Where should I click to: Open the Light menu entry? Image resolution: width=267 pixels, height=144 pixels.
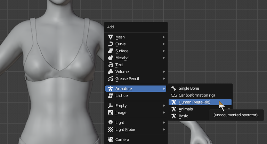click(136, 123)
